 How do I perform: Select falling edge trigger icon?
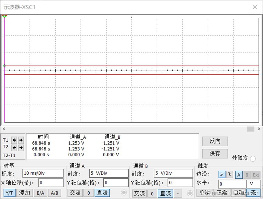pos(230,174)
